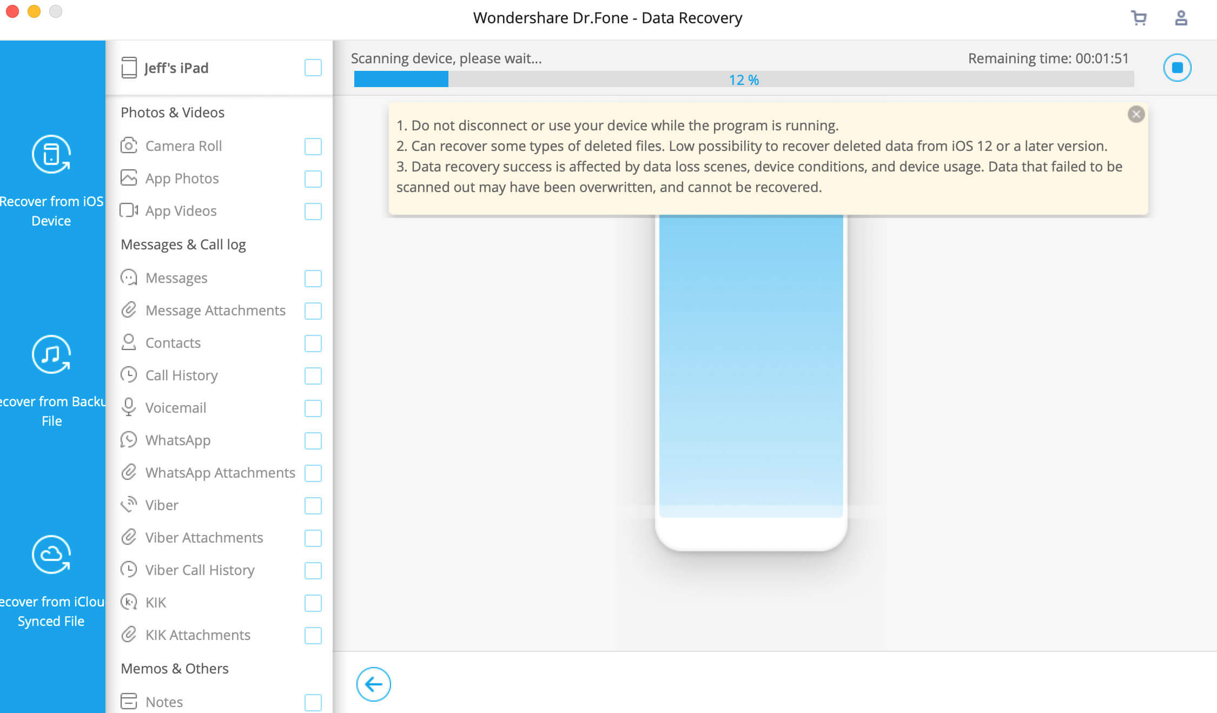Click the Call History clock icon
The height and width of the screenshot is (713, 1217).
point(129,375)
